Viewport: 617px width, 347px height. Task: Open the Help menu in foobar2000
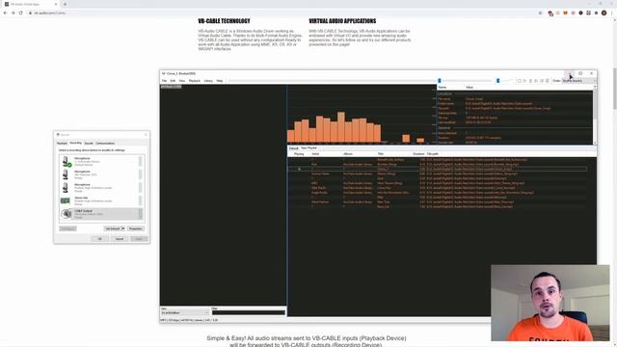220,81
